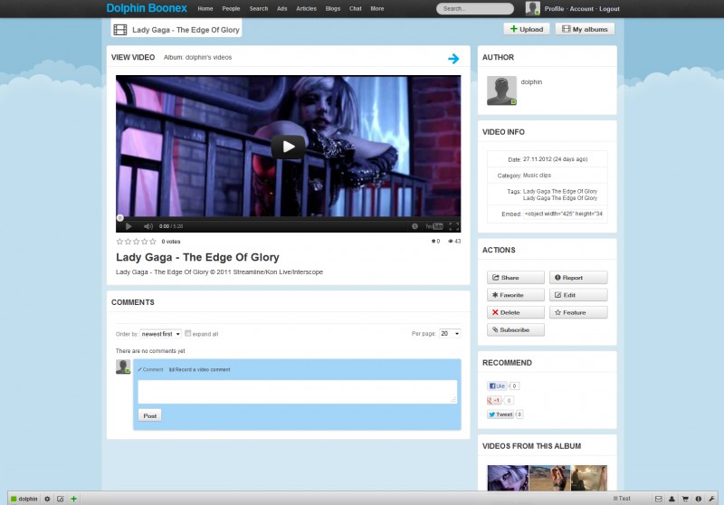Open the Chat menu item
Viewport: 724px width, 505px height.
pyautogui.click(x=356, y=9)
